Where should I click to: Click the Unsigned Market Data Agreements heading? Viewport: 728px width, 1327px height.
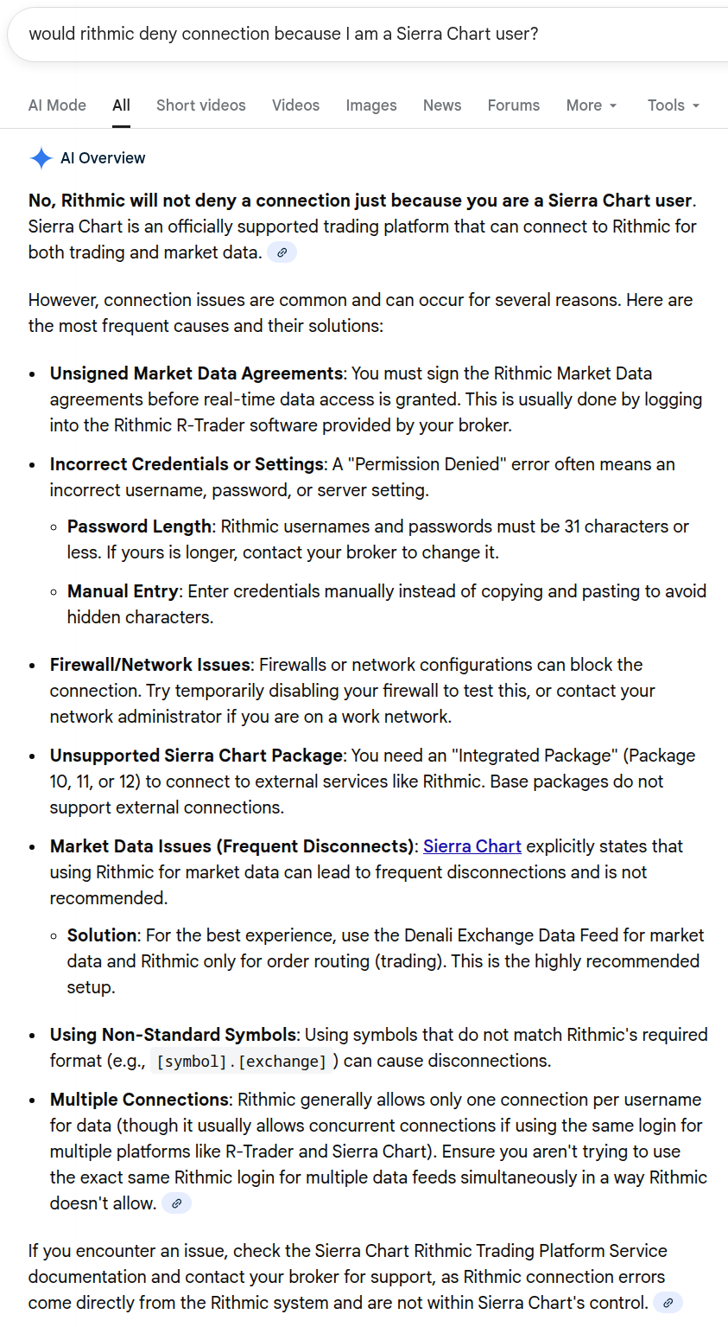[196, 373]
